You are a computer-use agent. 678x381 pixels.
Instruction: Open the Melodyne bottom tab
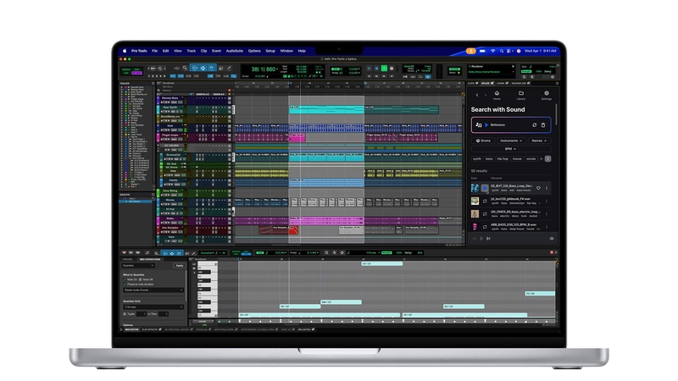coord(305,329)
